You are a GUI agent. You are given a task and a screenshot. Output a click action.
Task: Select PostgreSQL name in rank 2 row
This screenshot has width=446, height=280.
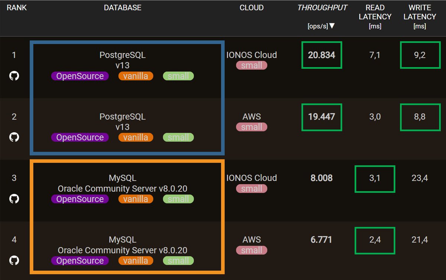click(123, 117)
